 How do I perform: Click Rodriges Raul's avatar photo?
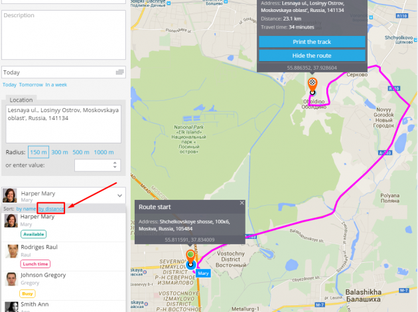11,251
